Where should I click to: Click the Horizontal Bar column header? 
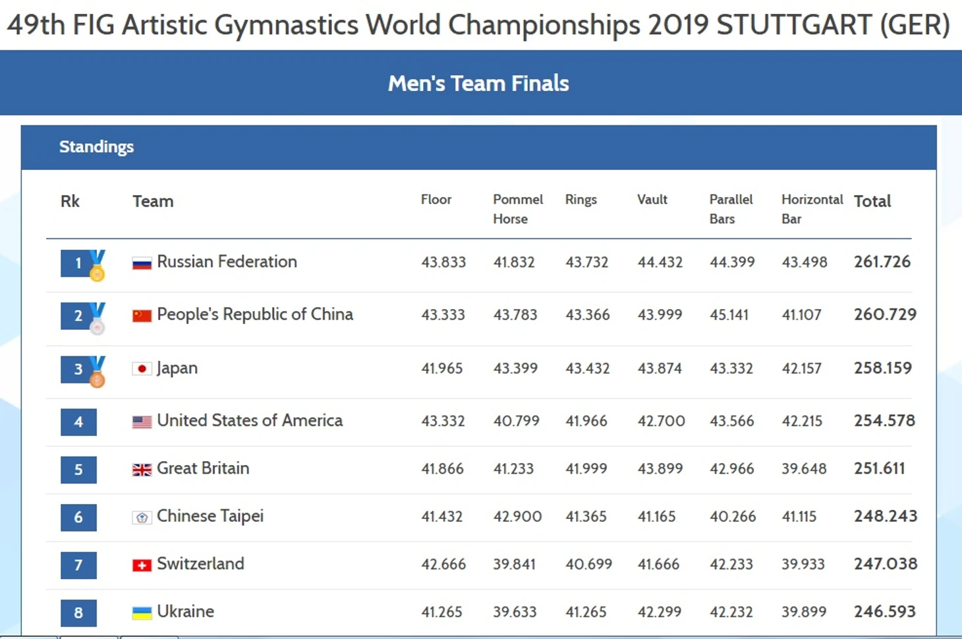click(x=812, y=209)
